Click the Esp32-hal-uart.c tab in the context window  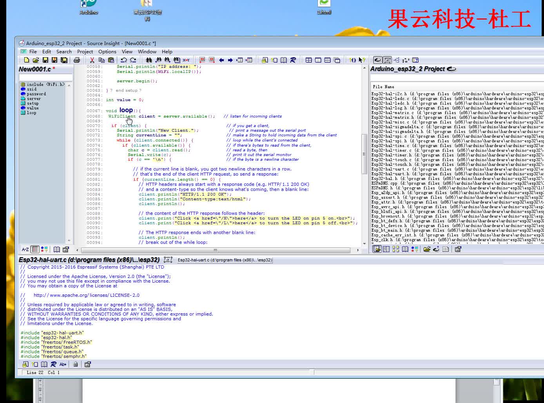pyautogui.click(x=225, y=260)
